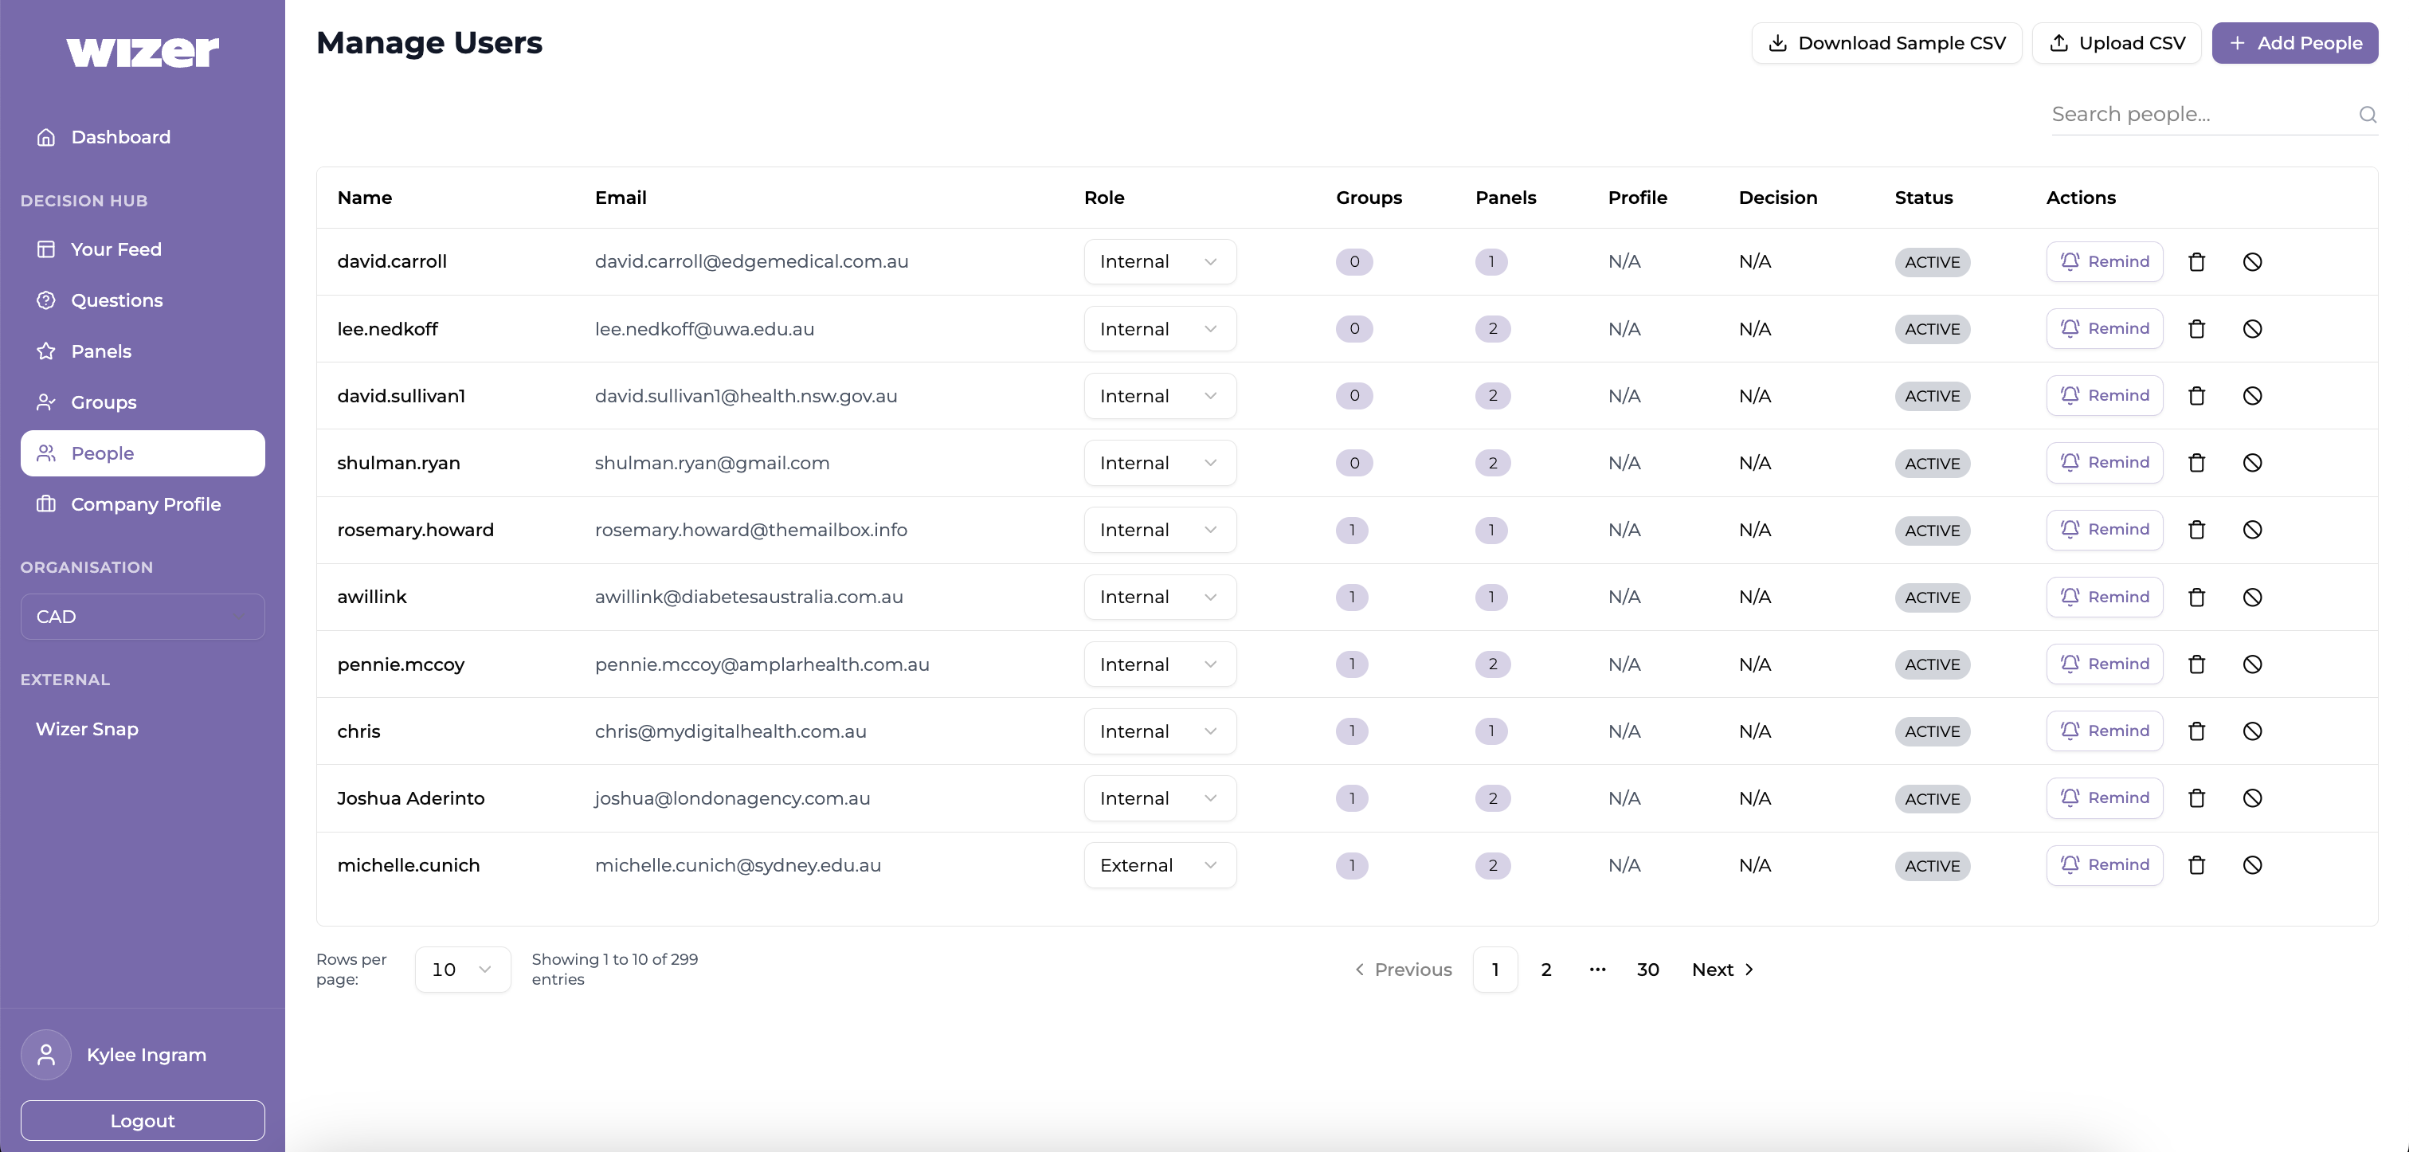Click Add People button
The image size is (2409, 1152).
(x=2294, y=43)
